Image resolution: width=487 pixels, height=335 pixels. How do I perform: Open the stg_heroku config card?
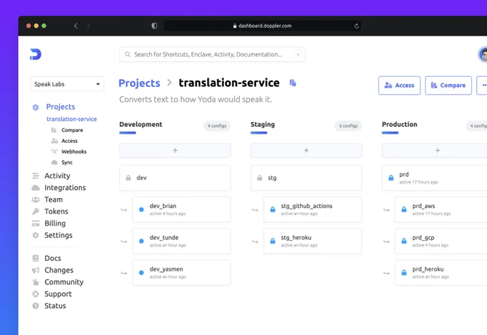(x=313, y=241)
